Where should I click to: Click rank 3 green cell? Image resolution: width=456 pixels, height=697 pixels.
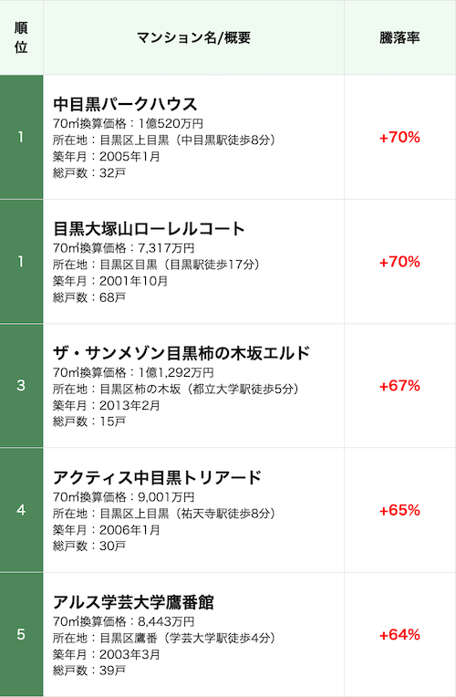(x=21, y=385)
